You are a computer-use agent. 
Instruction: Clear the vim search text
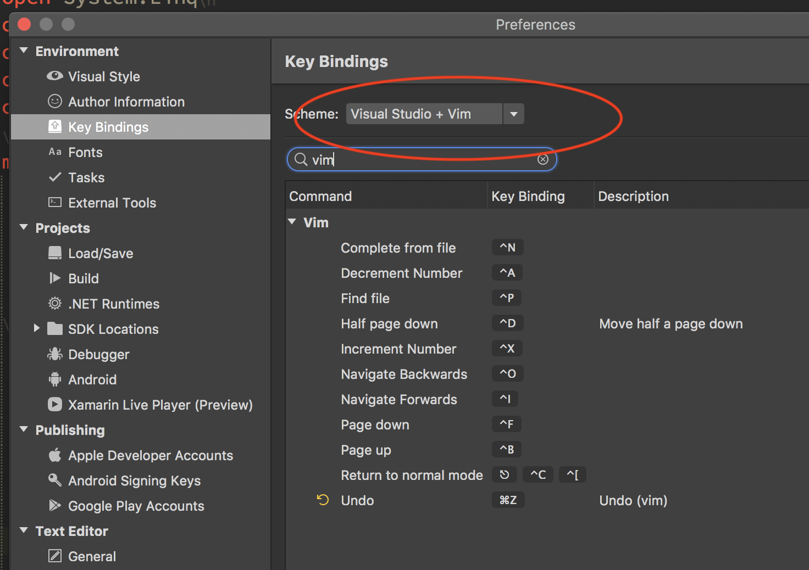pos(543,159)
